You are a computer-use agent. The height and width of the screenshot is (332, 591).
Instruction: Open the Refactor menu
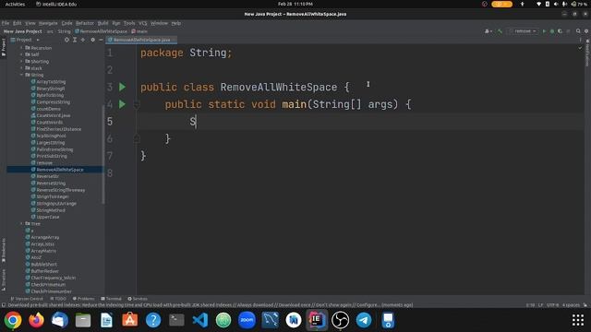85,23
